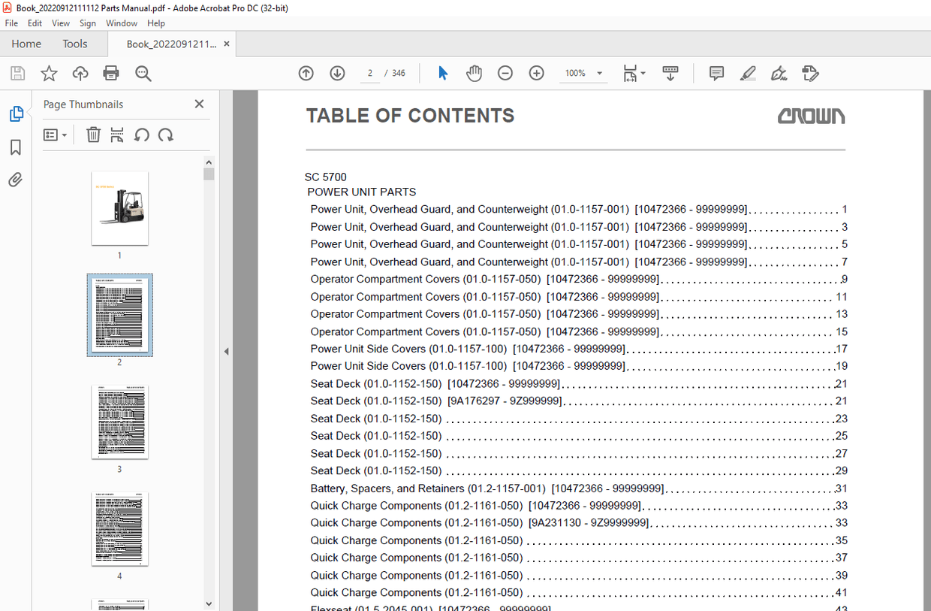Delete selected page with trash icon

[93, 135]
